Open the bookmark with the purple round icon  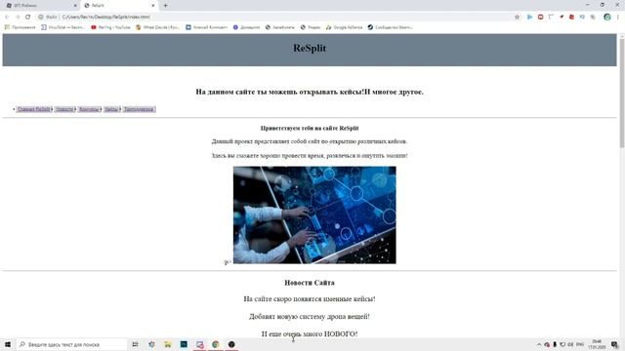pos(246,27)
